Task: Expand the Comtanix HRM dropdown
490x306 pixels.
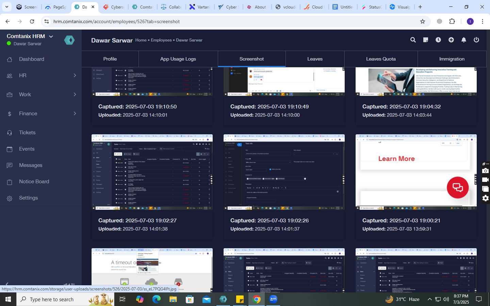Action: tap(51, 36)
